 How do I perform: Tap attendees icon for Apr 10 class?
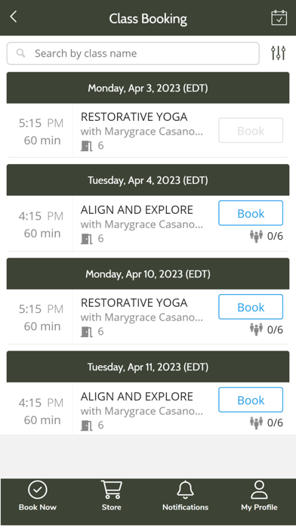click(256, 330)
